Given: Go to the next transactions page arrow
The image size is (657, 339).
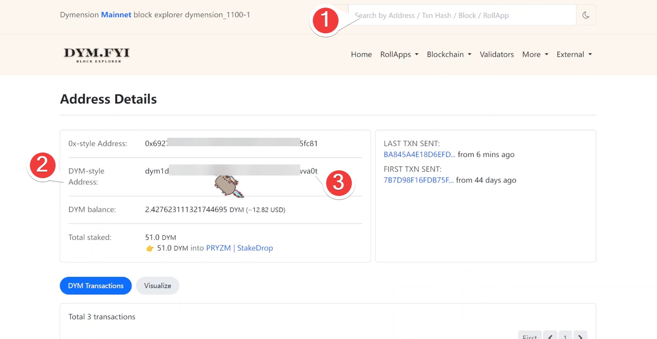Looking at the screenshot, I should click(580, 336).
